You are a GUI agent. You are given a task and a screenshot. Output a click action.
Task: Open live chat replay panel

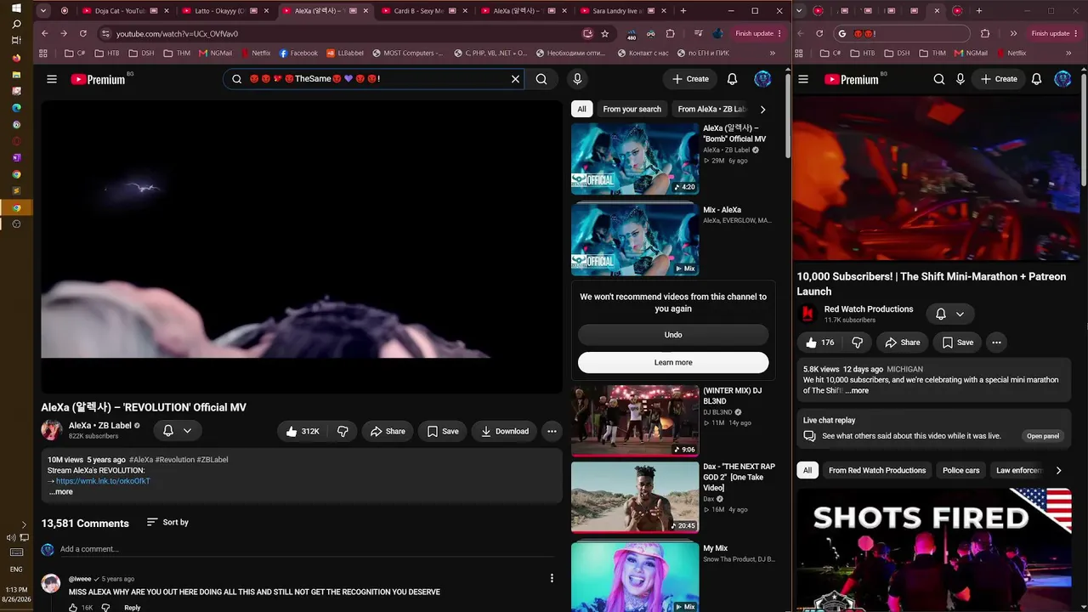tap(1042, 436)
